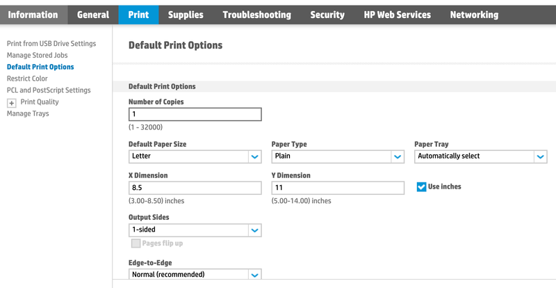556x288 pixels.
Task: Open the Edge-to-Edge dropdown
Action: (195, 275)
